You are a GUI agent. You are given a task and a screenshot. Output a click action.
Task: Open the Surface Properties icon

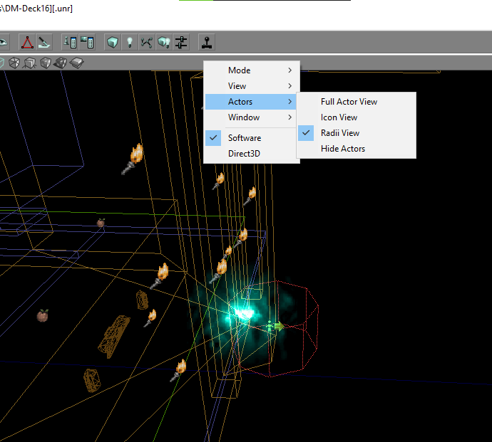pos(87,42)
